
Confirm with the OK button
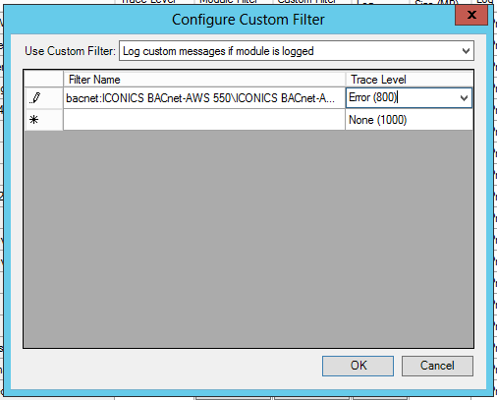[358, 366]
